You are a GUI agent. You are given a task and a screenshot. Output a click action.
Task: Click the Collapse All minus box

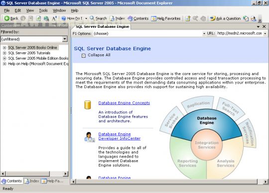click(x=84, y=56)
